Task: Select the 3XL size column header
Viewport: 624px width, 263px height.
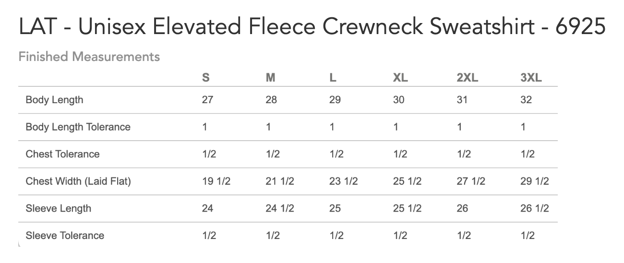Action: click(x=531, y=78)
